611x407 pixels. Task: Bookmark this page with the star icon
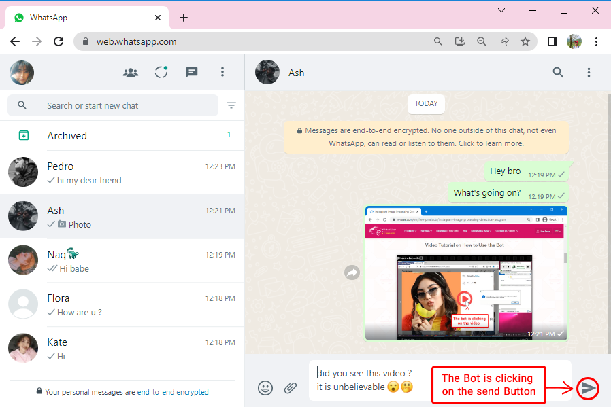tap(525, 41)
